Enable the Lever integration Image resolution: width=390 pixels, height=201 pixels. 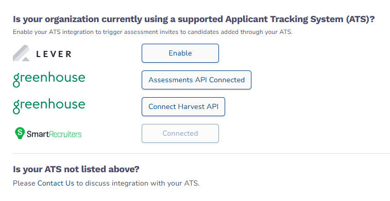pos(180,53)
